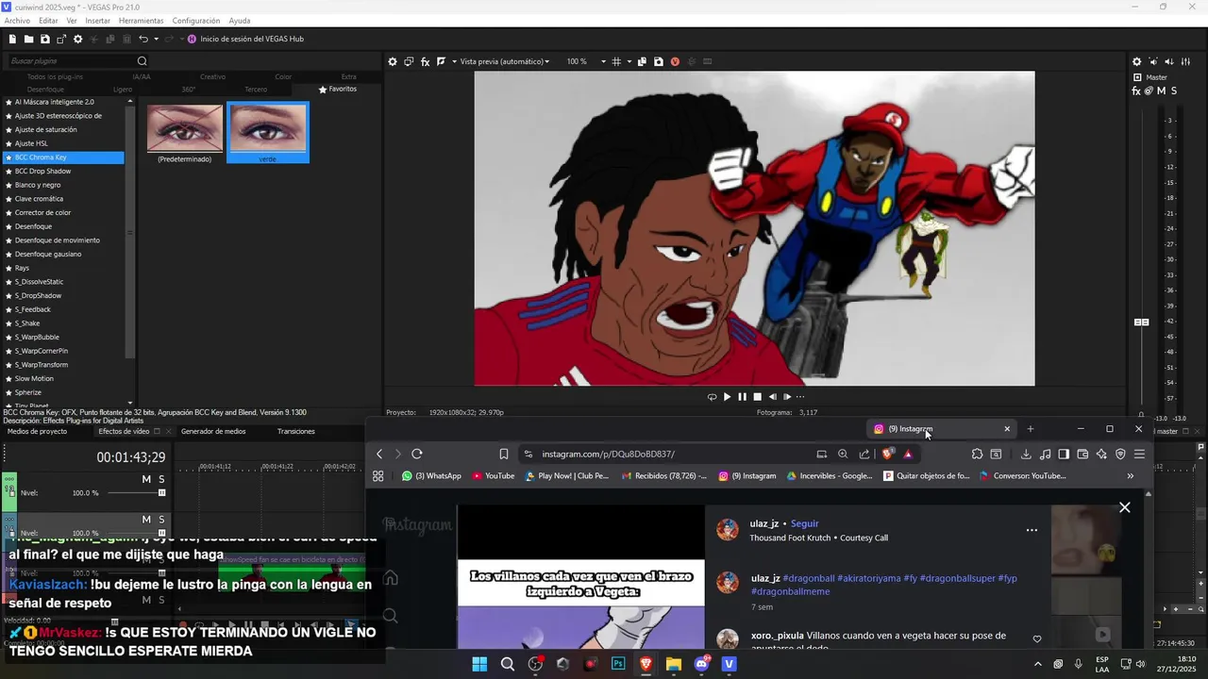
Task: Switch to Medios de proyecto tab
Action: [37, 431]
